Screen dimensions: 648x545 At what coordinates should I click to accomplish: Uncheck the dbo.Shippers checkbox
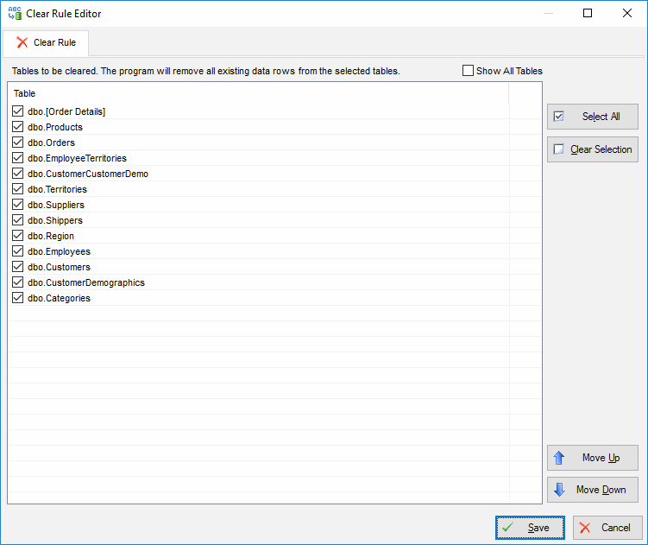[18, 219]
